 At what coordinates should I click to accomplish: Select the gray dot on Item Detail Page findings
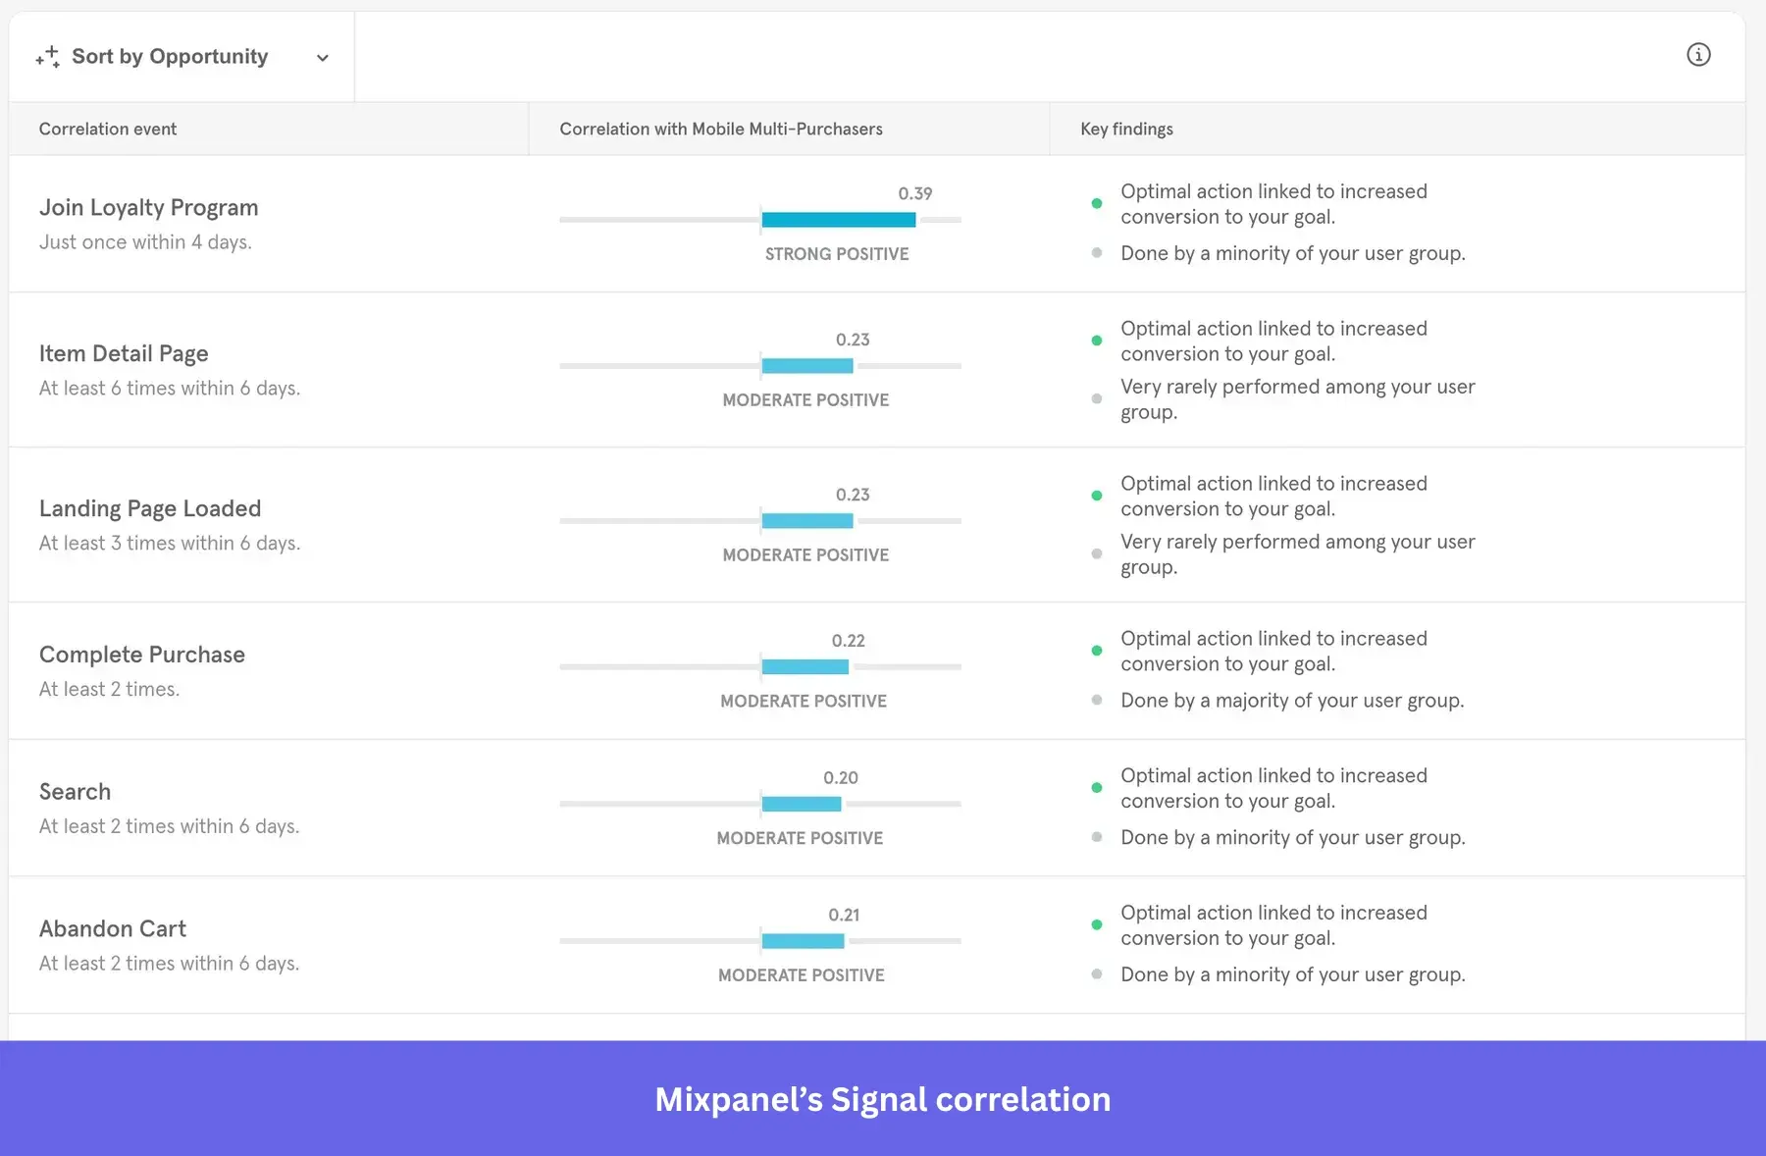[1097, 398]
